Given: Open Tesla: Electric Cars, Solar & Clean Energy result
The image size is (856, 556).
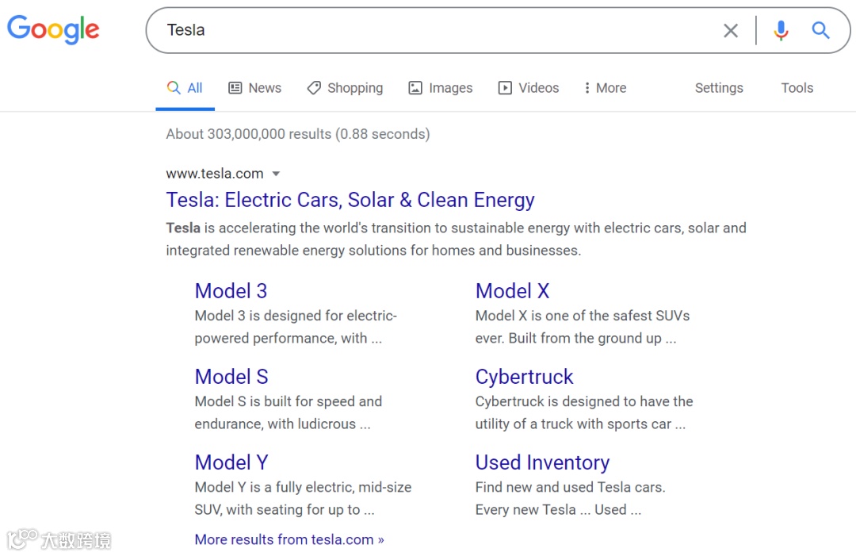Looking at the screenshot, I should [x=350, y=200].
